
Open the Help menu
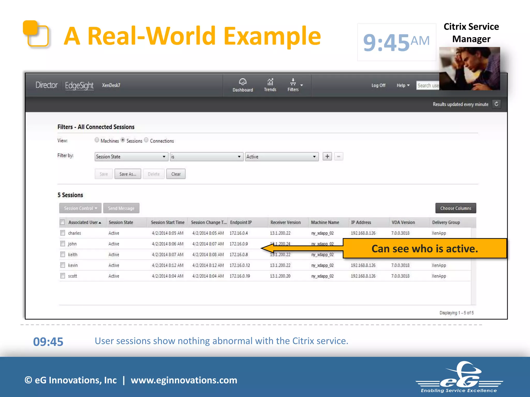tap(403, 85)
